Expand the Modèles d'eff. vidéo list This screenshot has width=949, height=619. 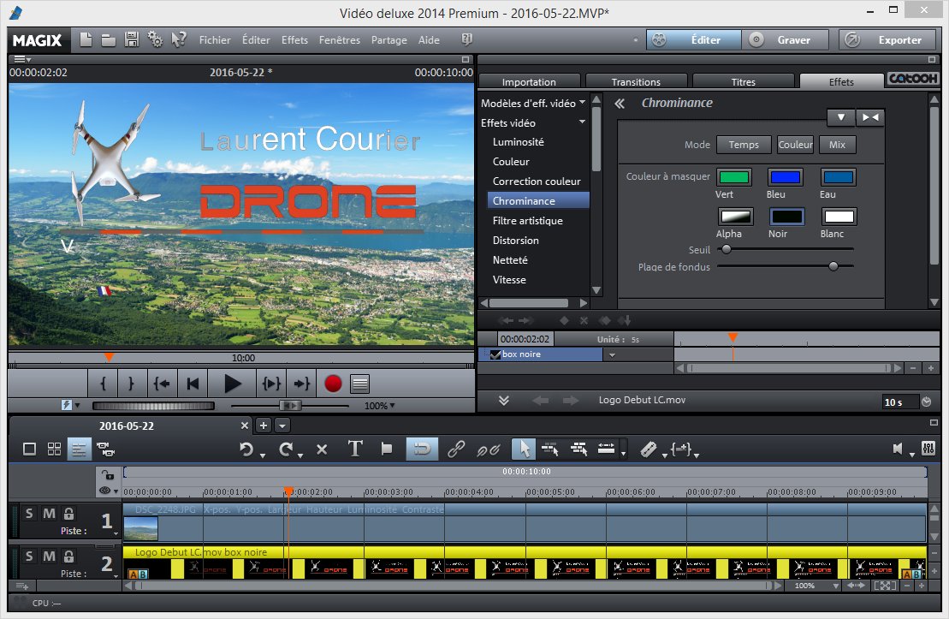(582, 103)
